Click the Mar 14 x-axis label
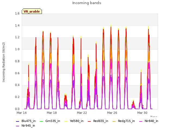The width and height of the screenshot is (174, 131). [21, 113]
